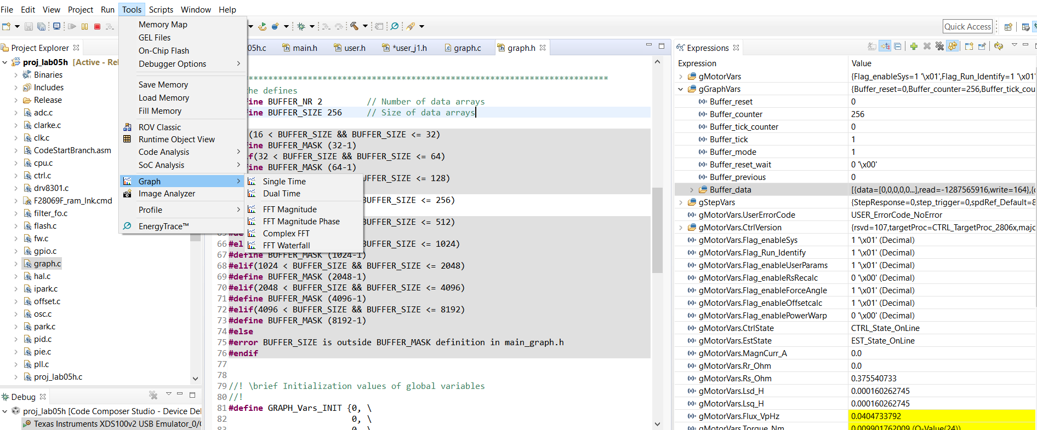Collapse the gGraphVars expression tree
Viewport: 1037px width, 430px height.
(681, 89)
